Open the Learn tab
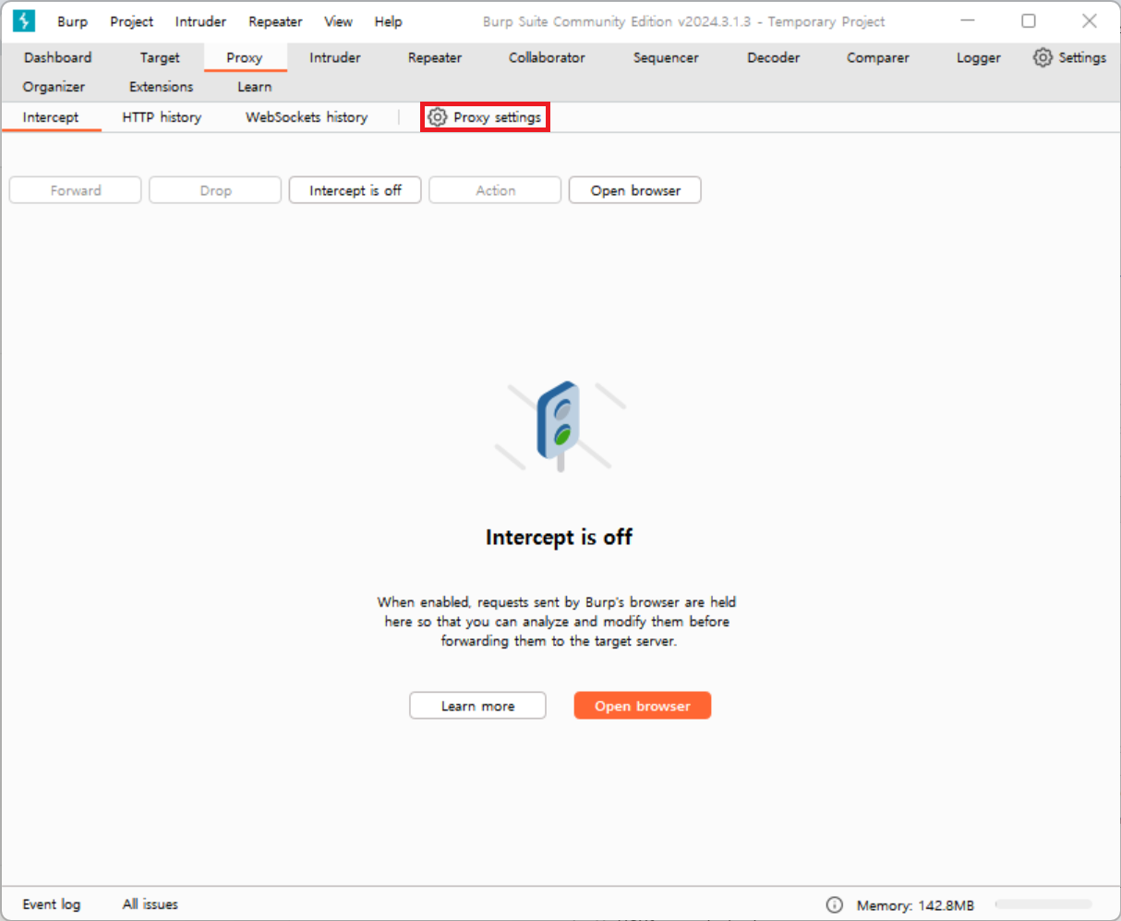 click(255, 87)
